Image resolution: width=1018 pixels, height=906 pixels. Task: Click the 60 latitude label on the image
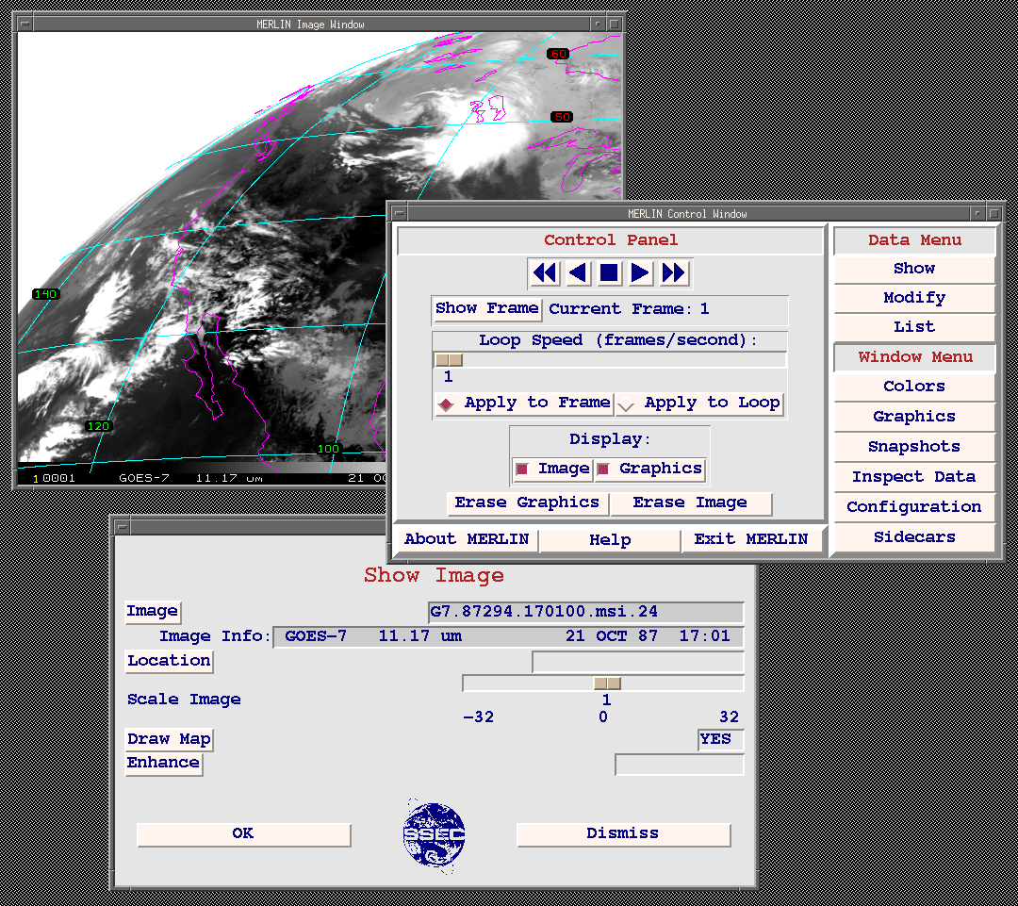(558, 54)
